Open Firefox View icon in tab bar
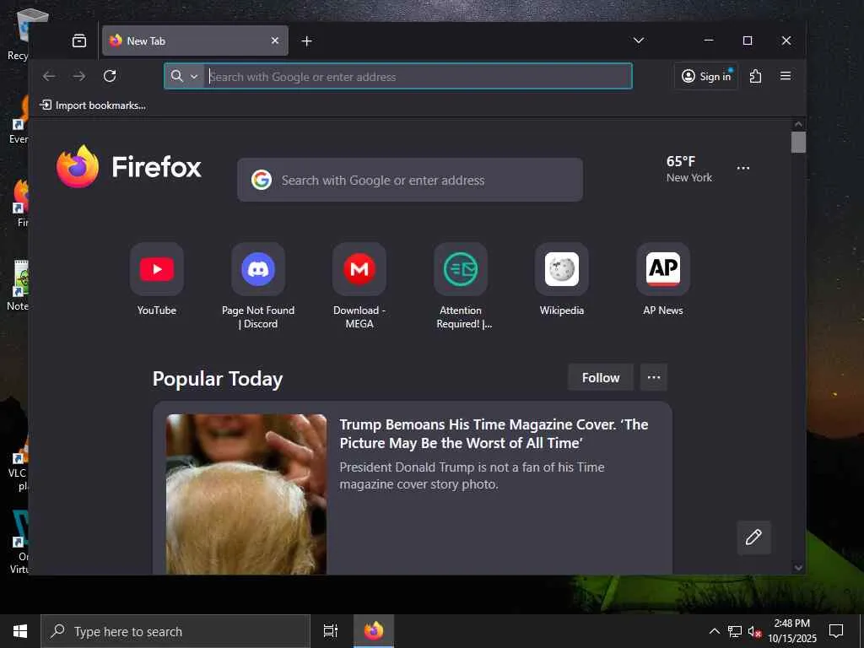This screenshot has width=864, height=648. click(x=79, y=40)
